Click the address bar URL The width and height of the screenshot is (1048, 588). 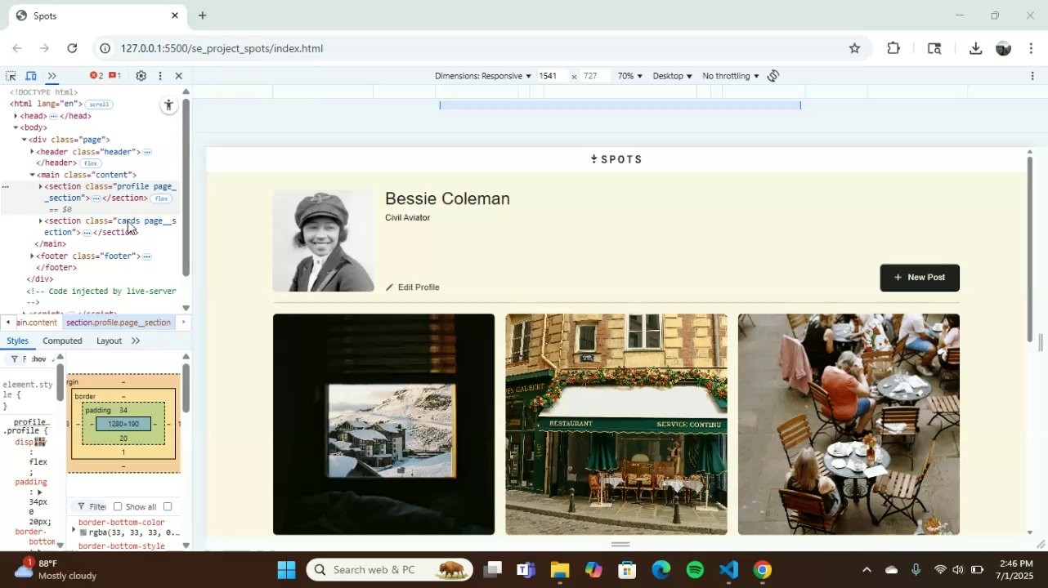222,48
